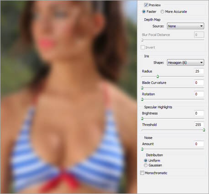Click the Blade Curvature slider handle

coord(142,88)
